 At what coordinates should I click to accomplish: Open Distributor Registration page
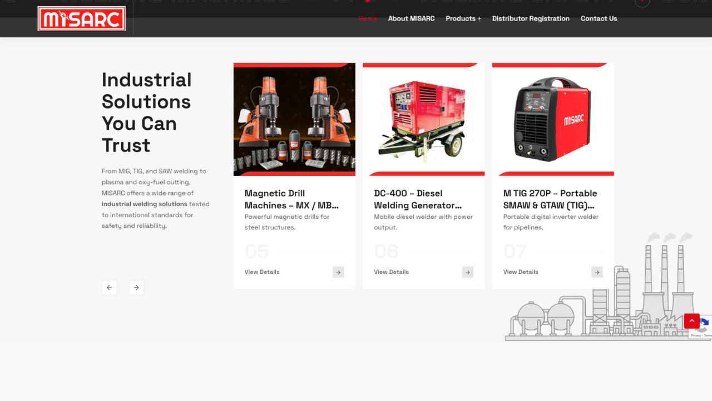click(x=531, y=18)
